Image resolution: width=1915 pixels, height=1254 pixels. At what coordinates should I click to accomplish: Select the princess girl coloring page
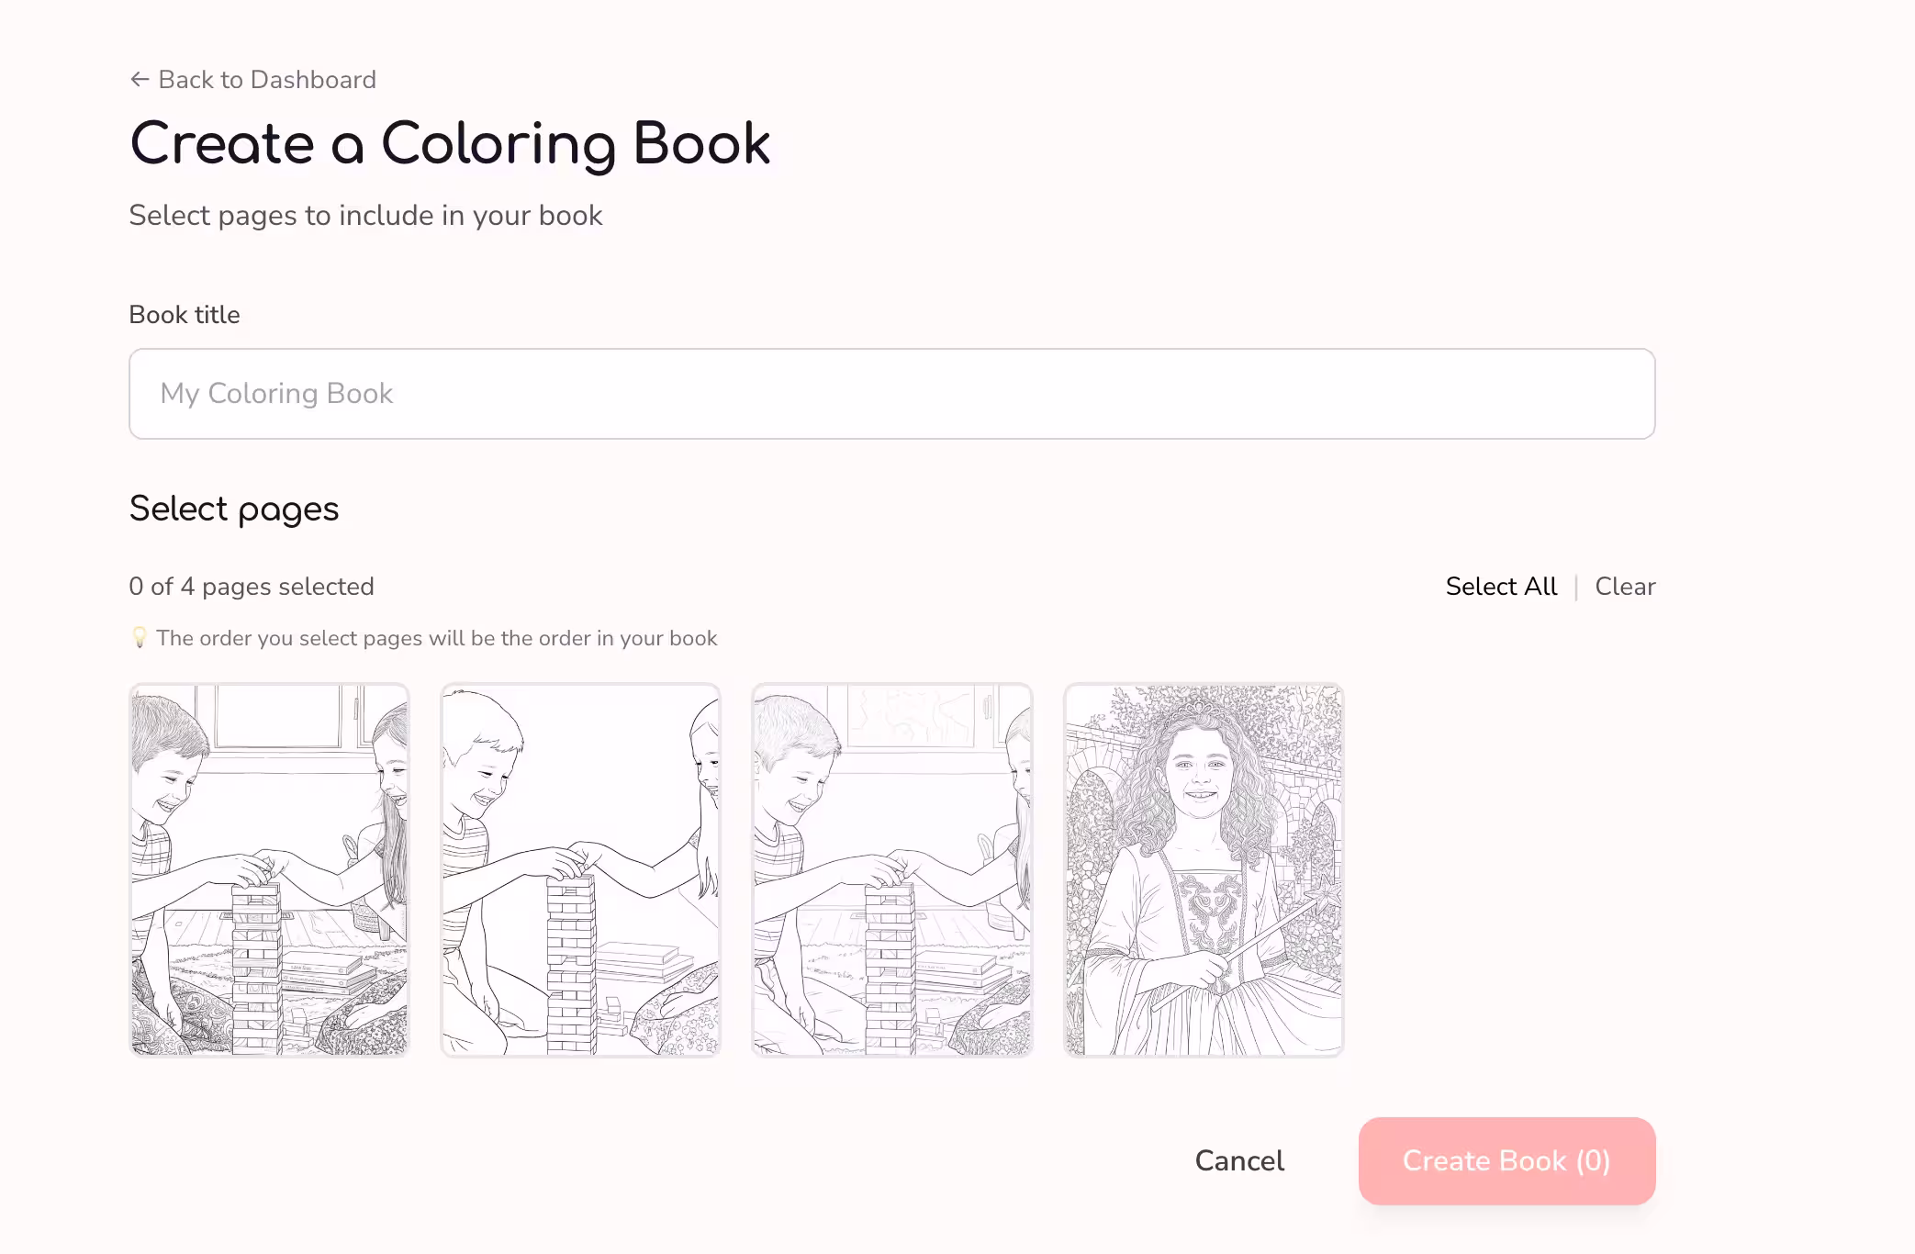pos(1203,869)
